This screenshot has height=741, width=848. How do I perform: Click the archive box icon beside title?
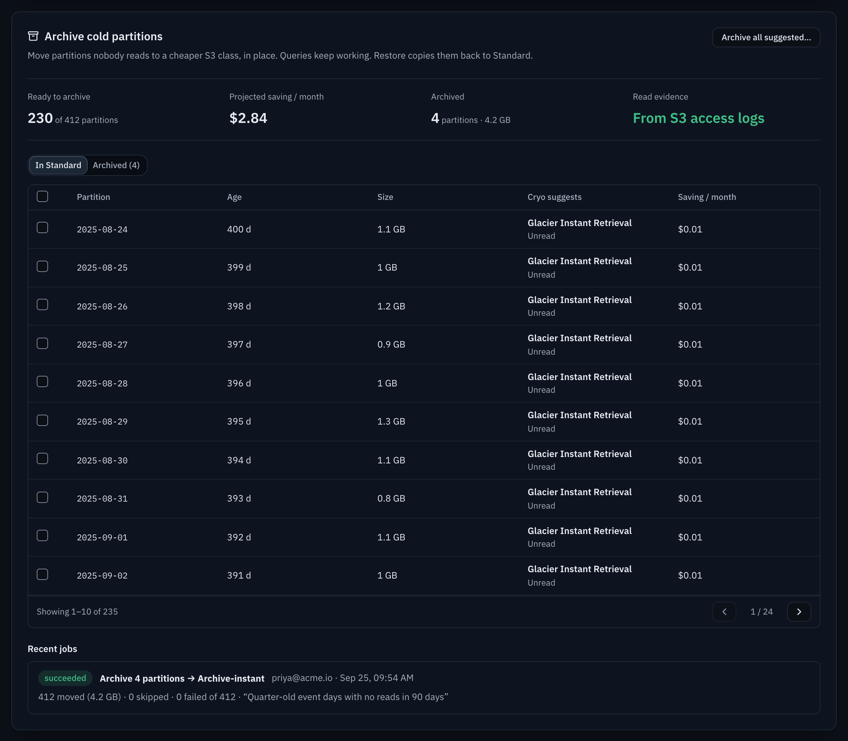click(33, 36)
